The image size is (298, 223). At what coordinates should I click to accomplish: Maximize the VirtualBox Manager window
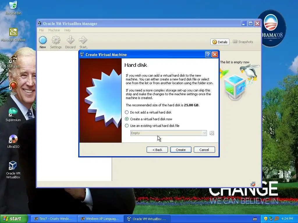[x=251, y=23]
